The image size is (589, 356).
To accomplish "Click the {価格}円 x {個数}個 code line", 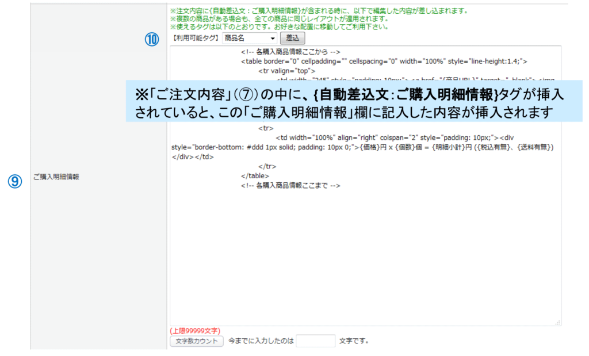I will [x=362, y=147].
